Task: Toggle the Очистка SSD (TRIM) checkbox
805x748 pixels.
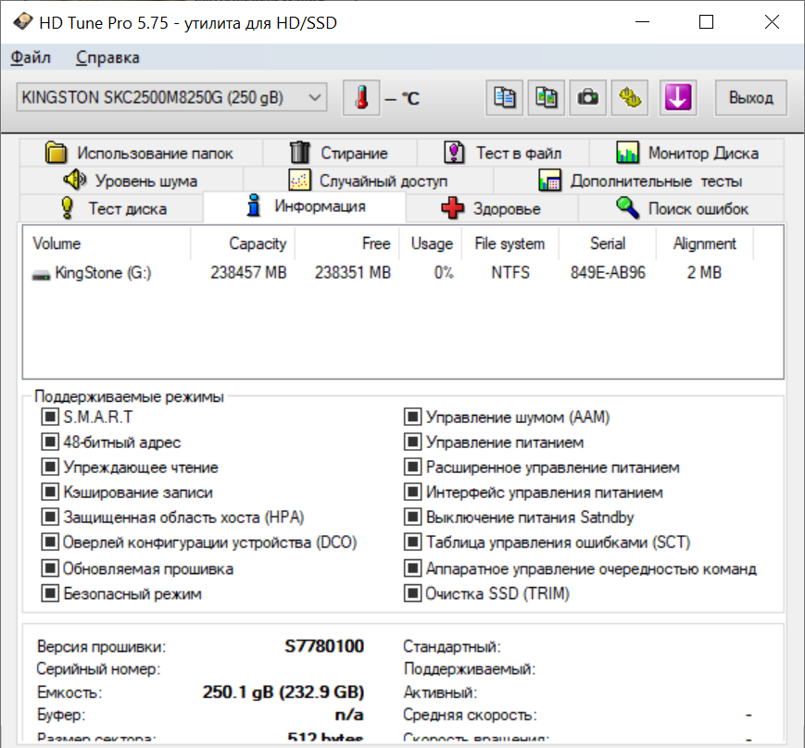Action: (x=412, y=593)
